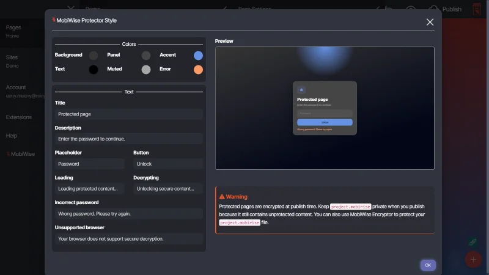Click the 'Wrong password' message in preview
The width and height of the screenshot is (489, 275).
coord(314,130)
